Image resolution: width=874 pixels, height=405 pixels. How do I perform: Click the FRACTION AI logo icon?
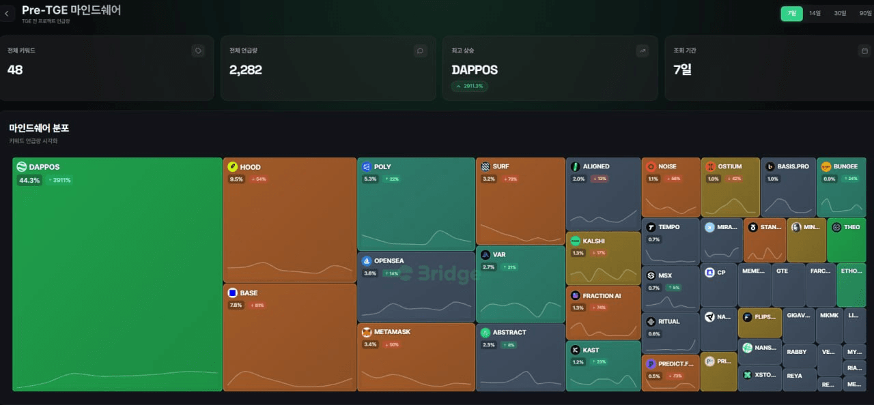coord(576,297)
